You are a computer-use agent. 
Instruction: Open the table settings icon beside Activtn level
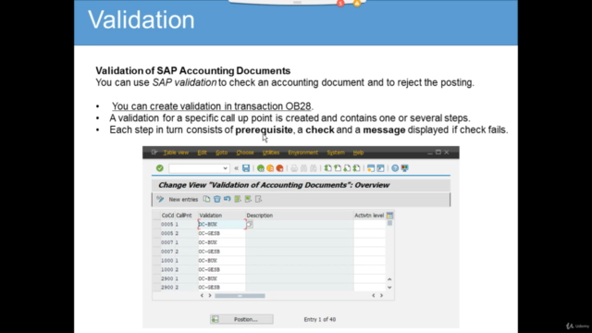[x=389, y=216]
